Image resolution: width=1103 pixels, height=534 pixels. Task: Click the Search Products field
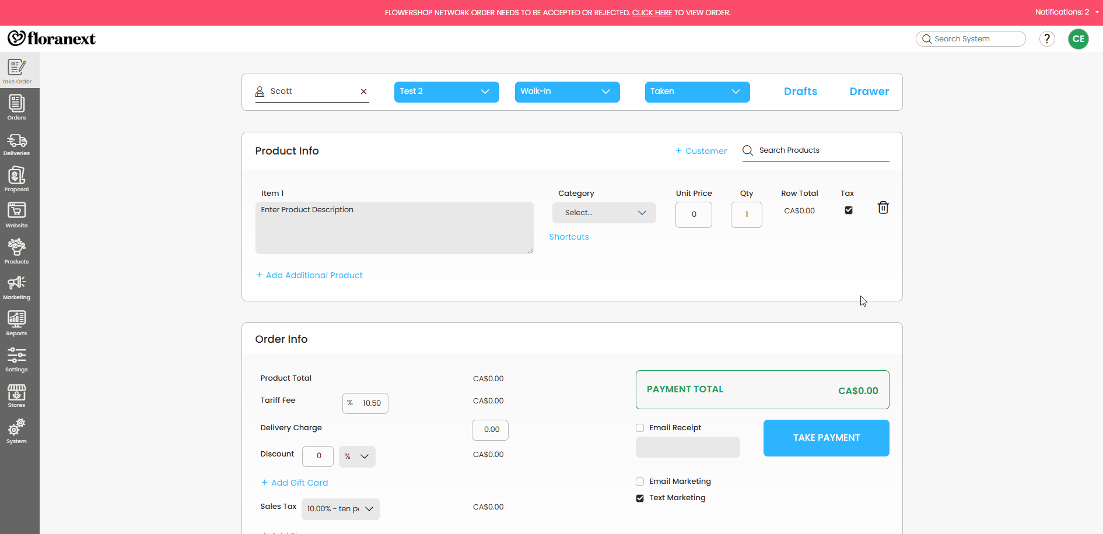822,150
